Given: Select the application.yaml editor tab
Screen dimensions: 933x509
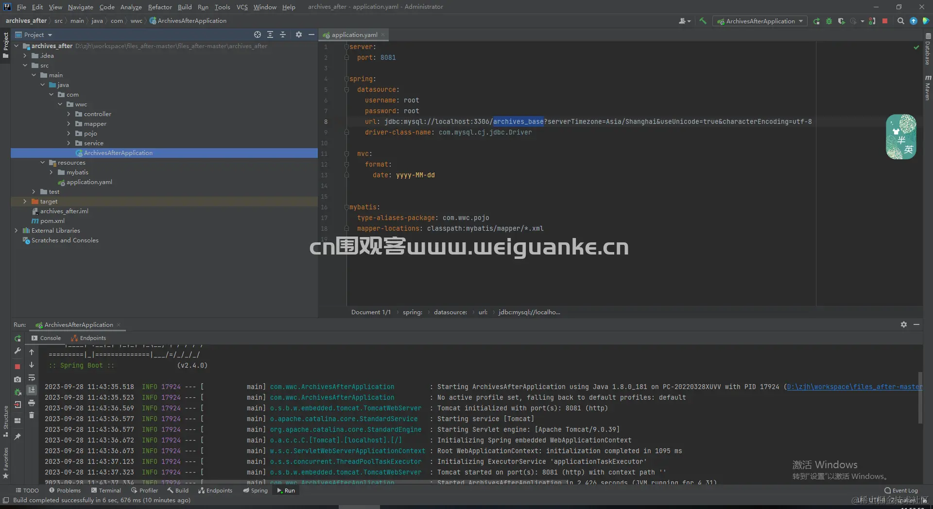Looking at the screenshot, I should 354,34.
